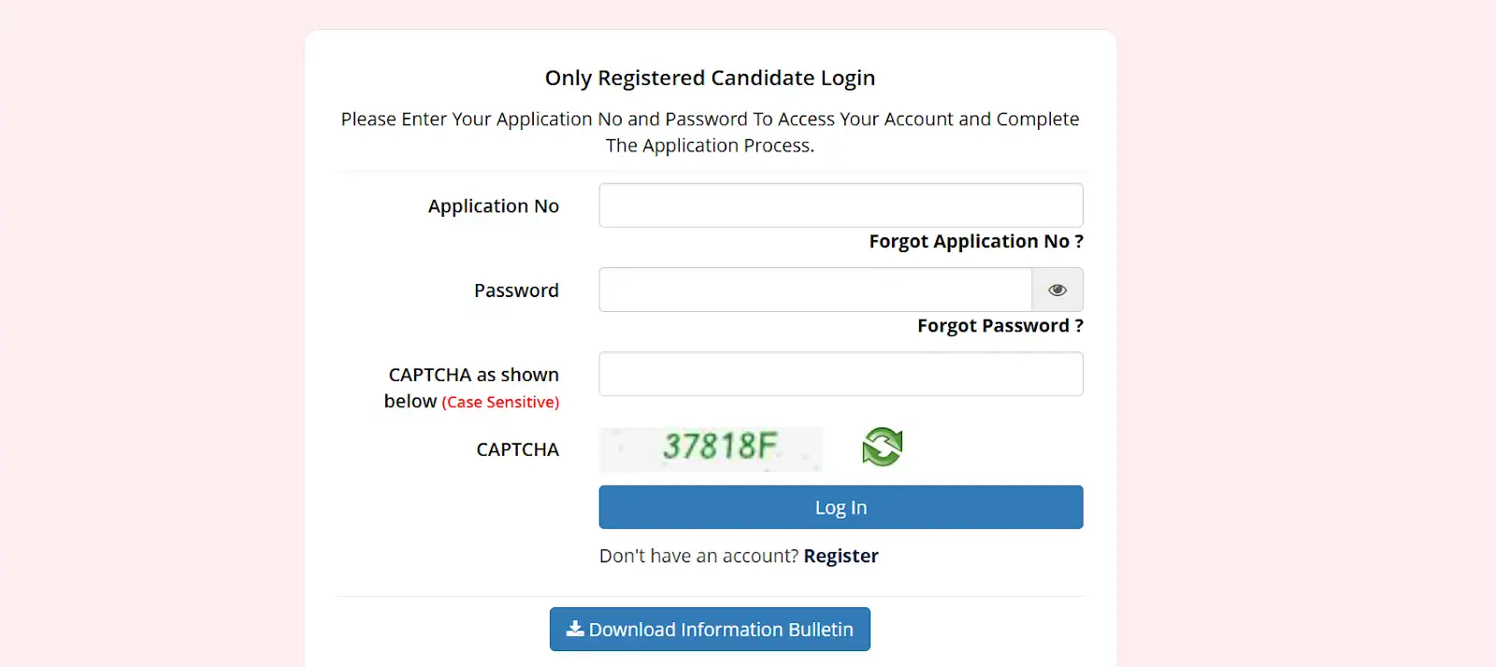
Task: Click the green circular arrows icon
Action: [880, 447]
